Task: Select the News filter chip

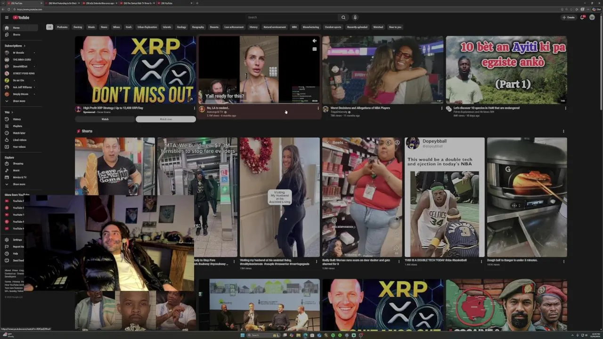Action: click(x=104, y=27)
